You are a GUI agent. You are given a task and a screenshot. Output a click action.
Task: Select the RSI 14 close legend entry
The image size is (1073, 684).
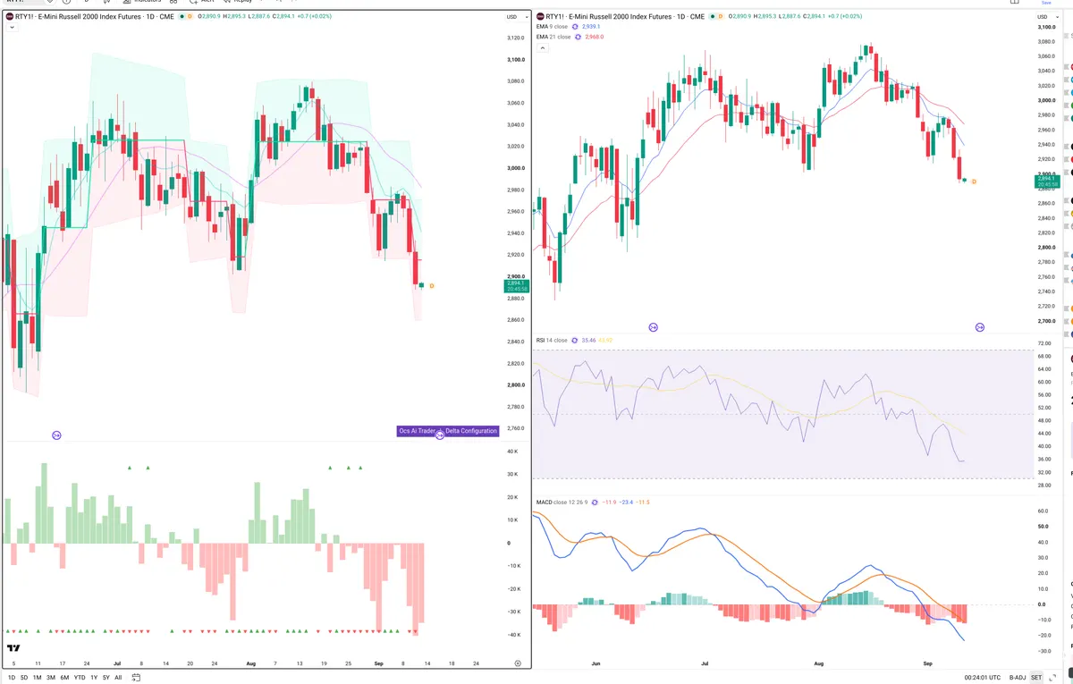tap(552, 340)
